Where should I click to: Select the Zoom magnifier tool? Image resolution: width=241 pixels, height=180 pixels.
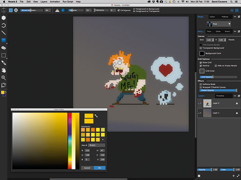[4, 78]
